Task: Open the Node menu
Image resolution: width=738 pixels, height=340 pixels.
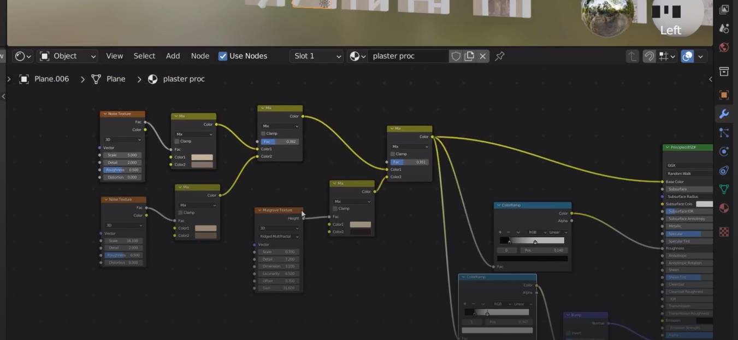Action: tap(200, 56)
